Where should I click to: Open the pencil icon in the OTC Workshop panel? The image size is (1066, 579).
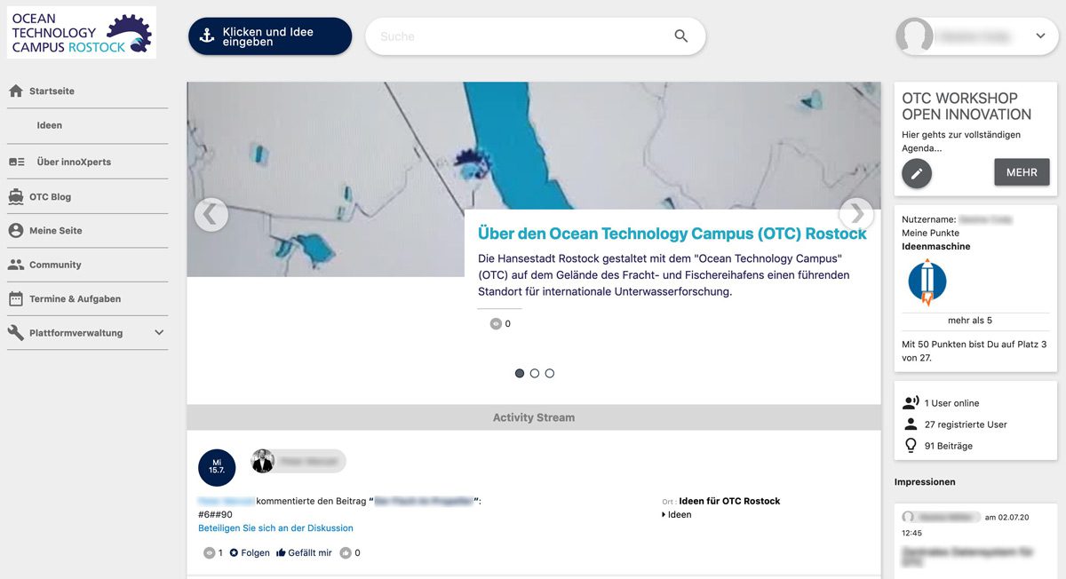pyautogui.click(x=916, y=174)
